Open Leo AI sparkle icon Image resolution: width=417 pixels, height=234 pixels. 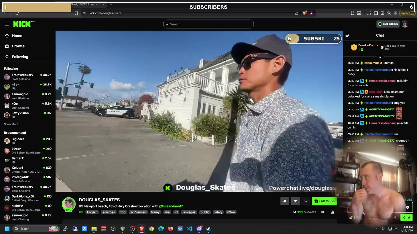pos(389,13)
